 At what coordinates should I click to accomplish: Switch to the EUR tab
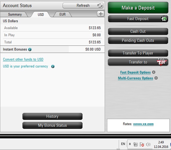(x=62, y=14)
